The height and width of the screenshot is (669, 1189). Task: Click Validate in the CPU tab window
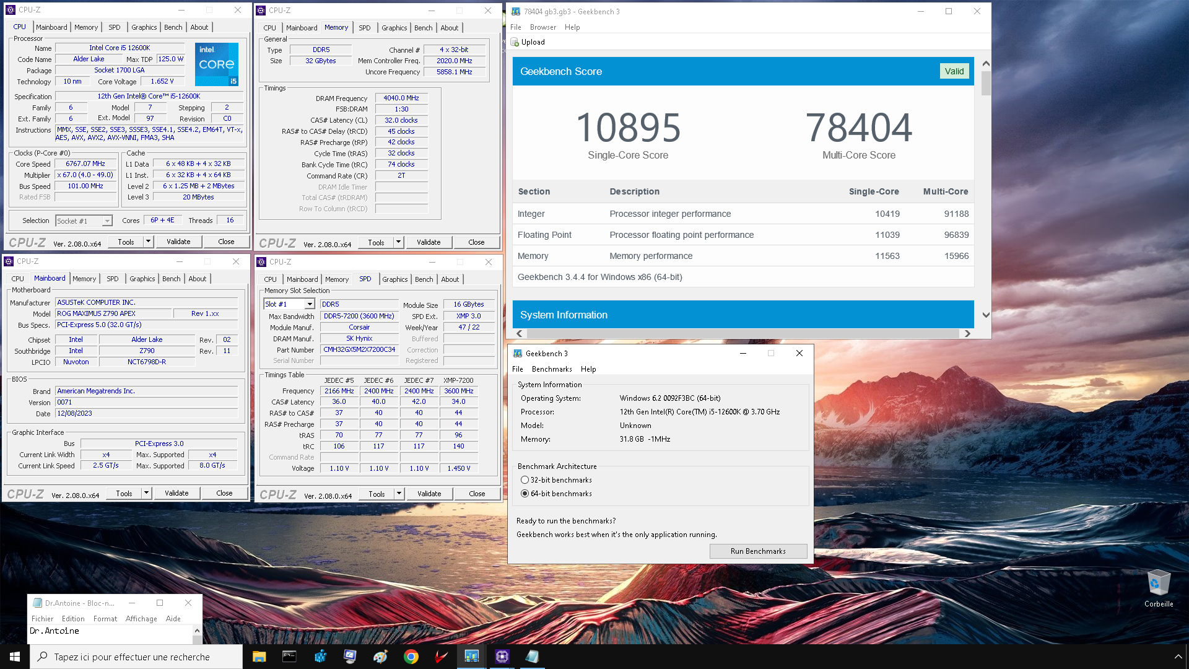pos(178,242)
